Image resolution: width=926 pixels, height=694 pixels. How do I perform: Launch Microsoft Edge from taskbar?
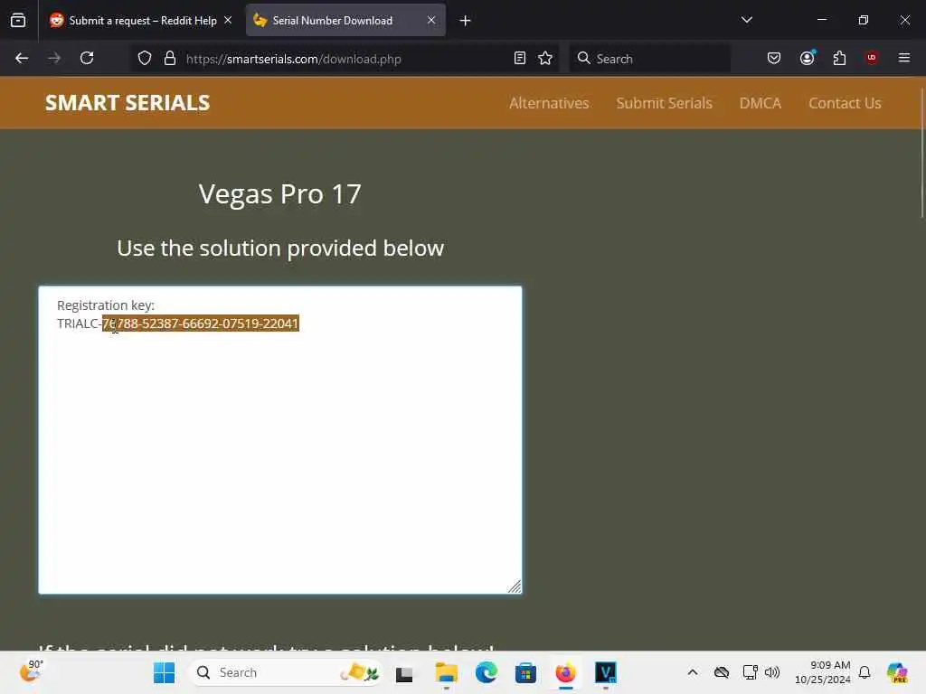(x=486, y=672)
